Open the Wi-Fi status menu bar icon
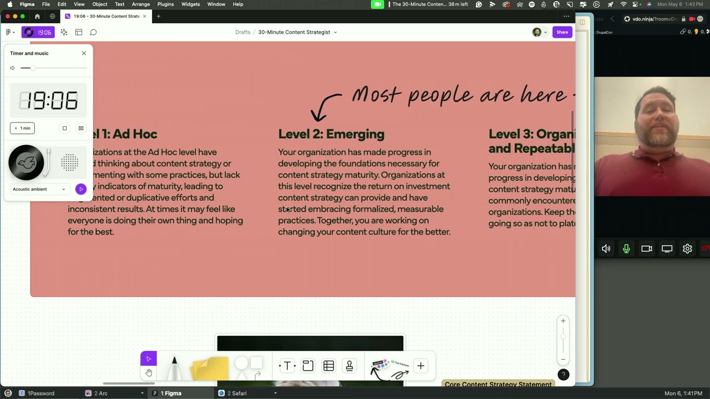Image resolution: width=710 pixels, height=399 pixels. pyautogui.click(x=623, y=4)
